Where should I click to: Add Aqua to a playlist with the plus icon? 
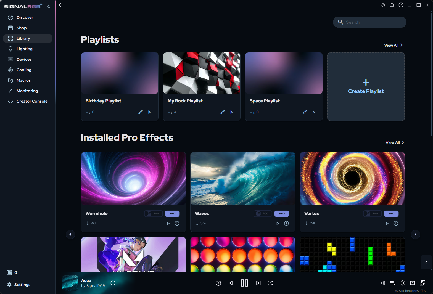pos(113,283)
